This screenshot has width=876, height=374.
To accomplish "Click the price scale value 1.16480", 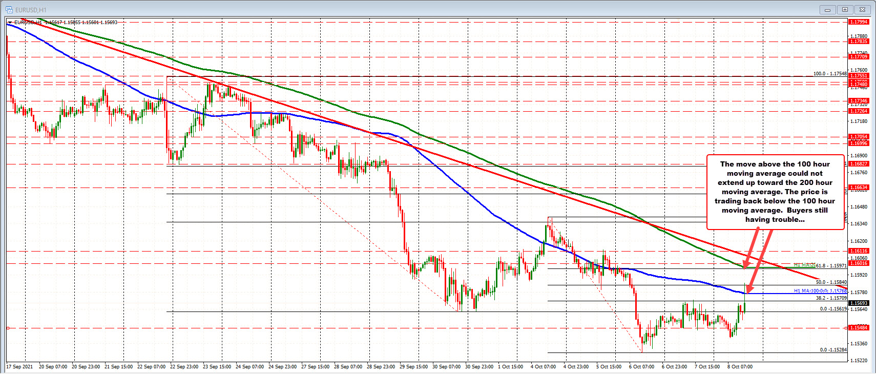I will point(859,207).
